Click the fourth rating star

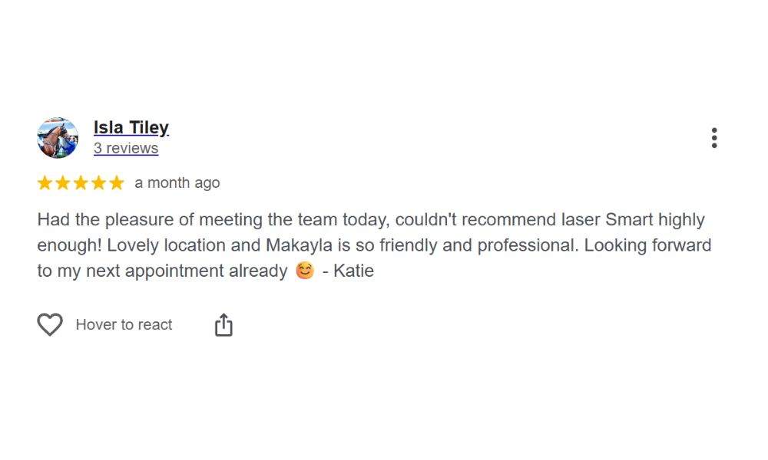coord(98,182)
